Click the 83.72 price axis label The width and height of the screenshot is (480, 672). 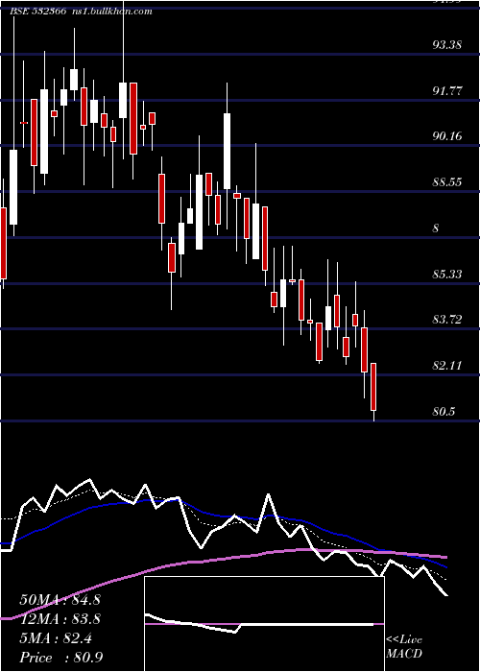pyautogui.click(x=447, y=320)
